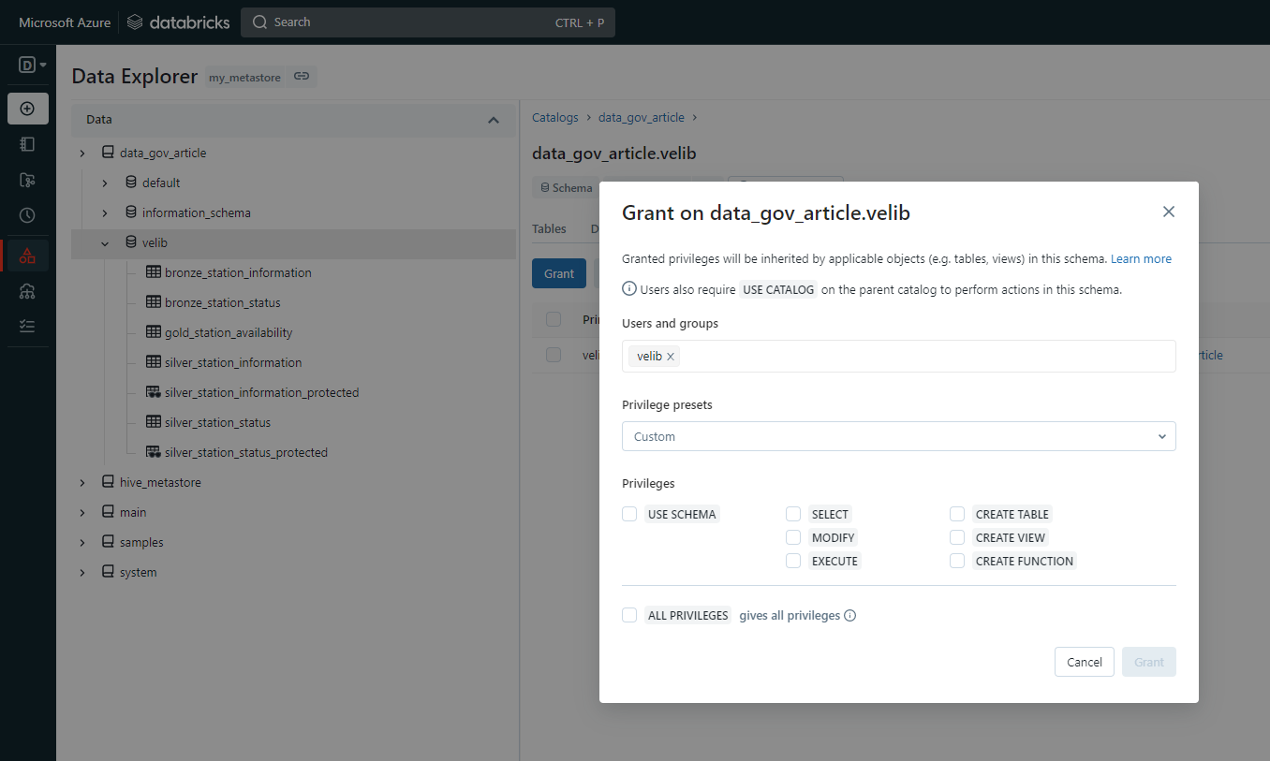Open Recents clock icon in sidebar
The image size is (1270, 761).
click(x=27, y=215)
